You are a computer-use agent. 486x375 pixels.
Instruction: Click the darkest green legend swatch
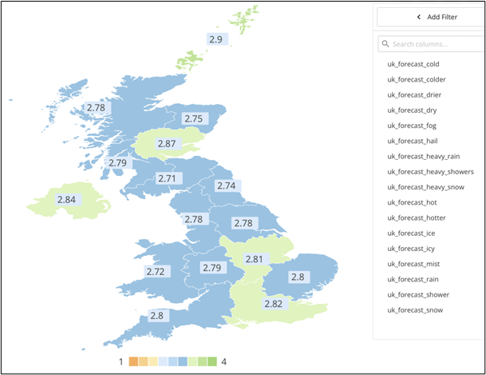tap(212, 361)
